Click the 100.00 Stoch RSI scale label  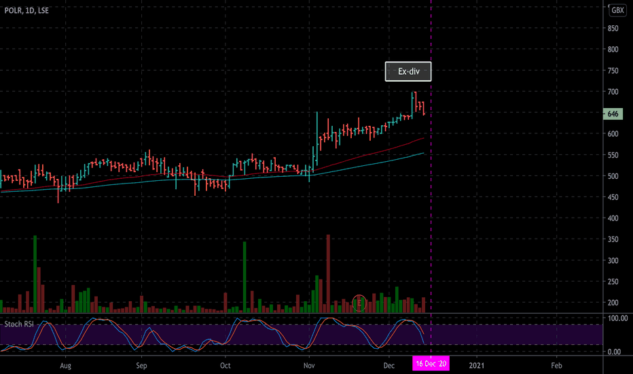click(617, 319)
